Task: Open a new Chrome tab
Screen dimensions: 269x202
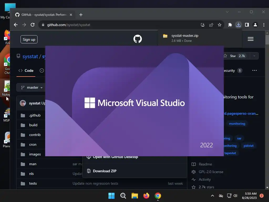Action: [x=81, y=15]
